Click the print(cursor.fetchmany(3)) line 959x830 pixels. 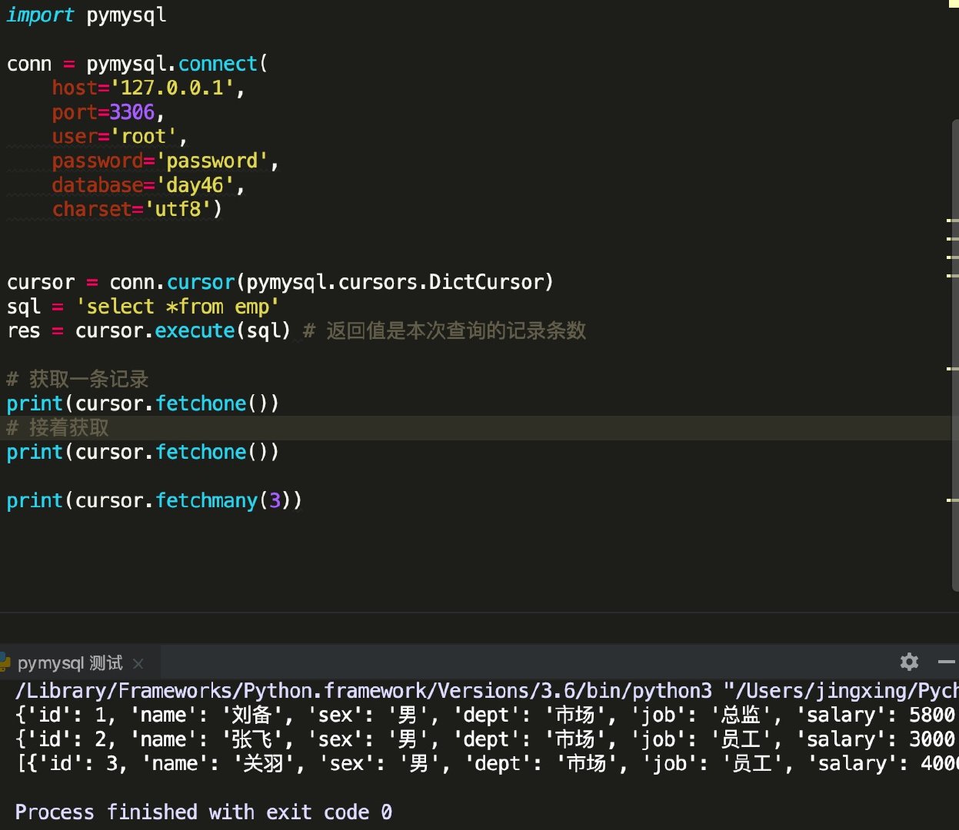coord(155,500)
